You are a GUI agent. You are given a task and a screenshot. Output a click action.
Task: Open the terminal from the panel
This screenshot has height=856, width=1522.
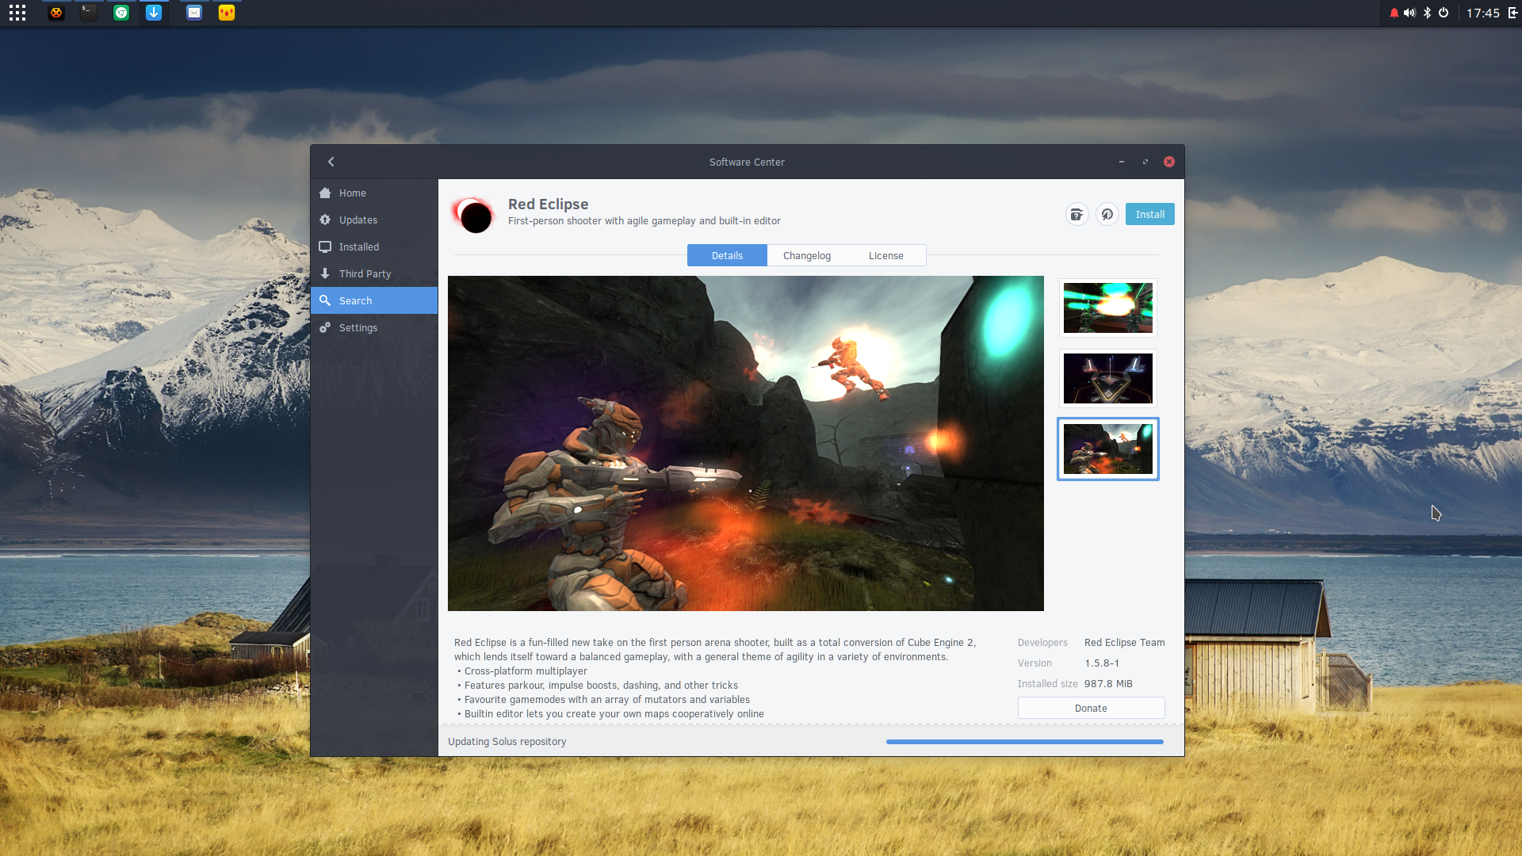tap(89, 13)
